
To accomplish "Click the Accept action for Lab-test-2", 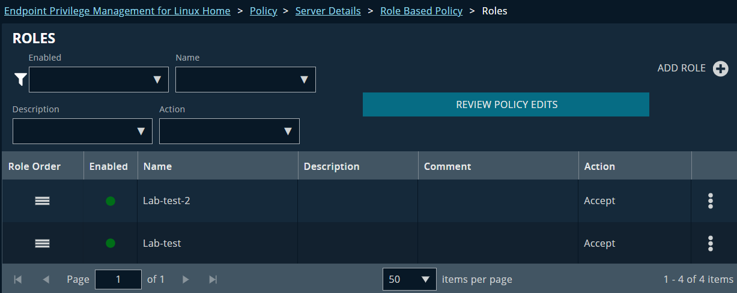I will [x=599, y=201].
